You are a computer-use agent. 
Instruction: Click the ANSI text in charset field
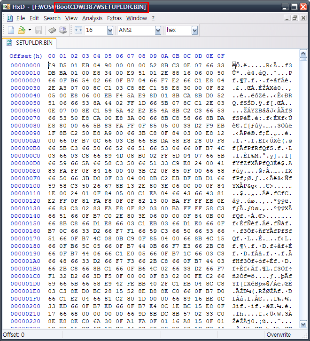coord(125,30)
